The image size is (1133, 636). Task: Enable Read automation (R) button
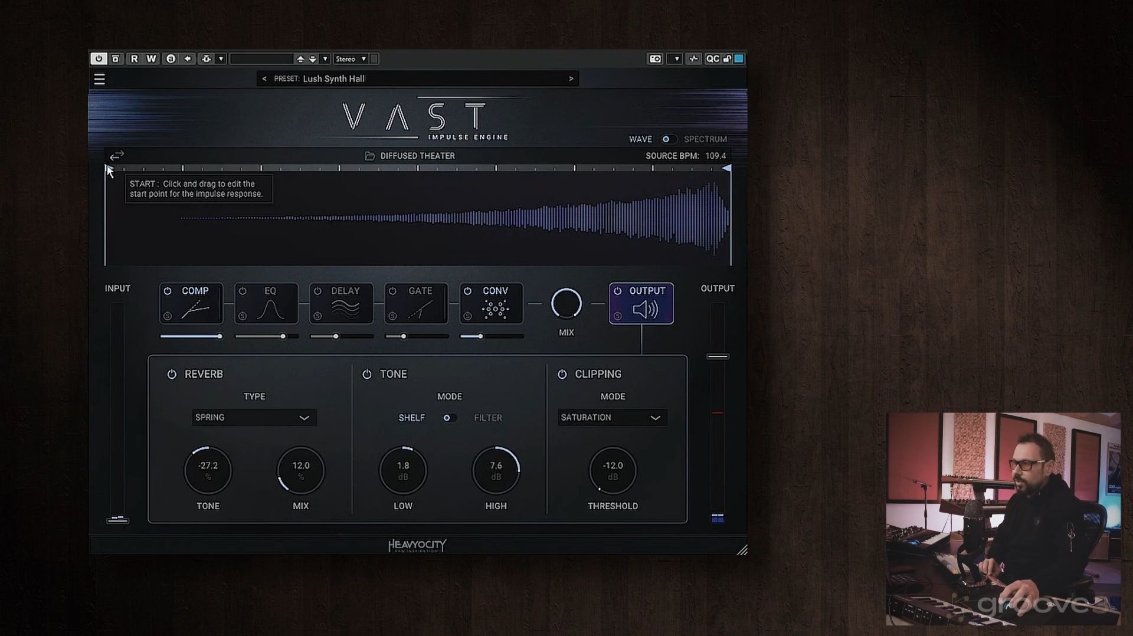coord(134,58)
